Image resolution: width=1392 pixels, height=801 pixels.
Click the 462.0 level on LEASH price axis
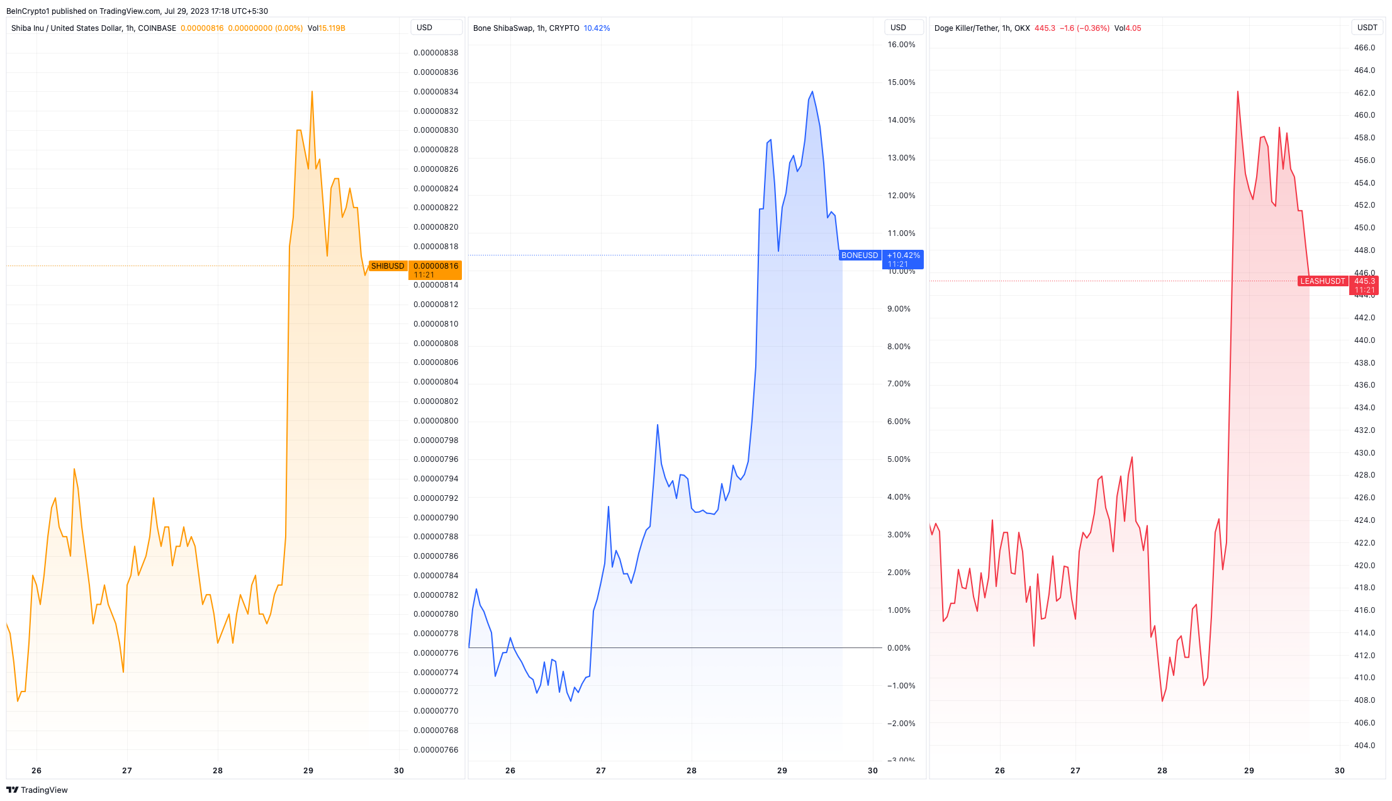pos(1364,92)
